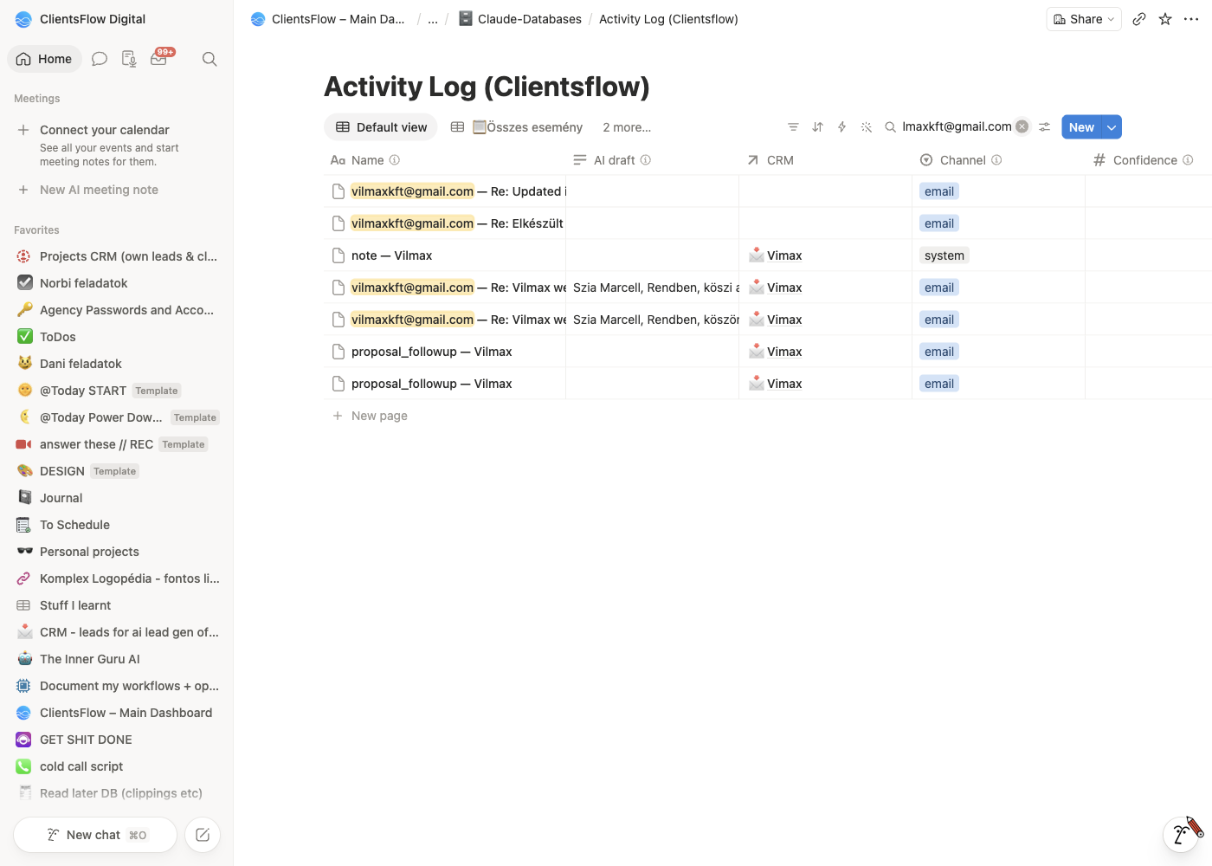
Task: Open Projects CRM favorite in the sidebar
Action: pos(118,256)
